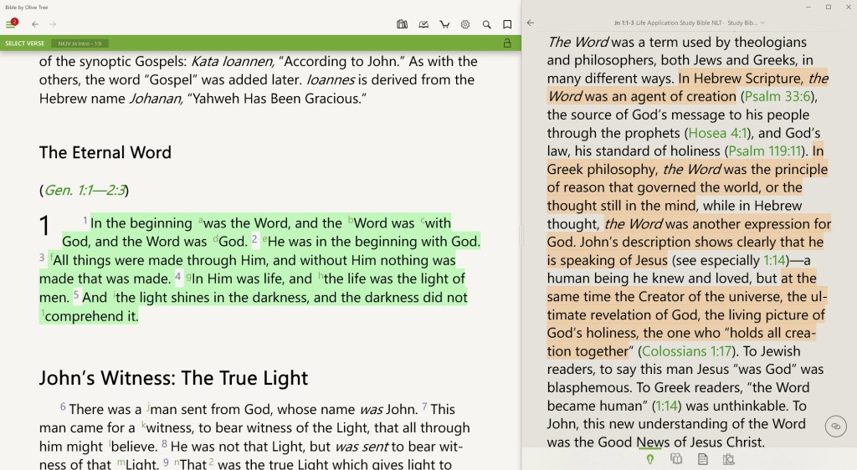Click verse number 2 superscript

click(x=254, y=238)
